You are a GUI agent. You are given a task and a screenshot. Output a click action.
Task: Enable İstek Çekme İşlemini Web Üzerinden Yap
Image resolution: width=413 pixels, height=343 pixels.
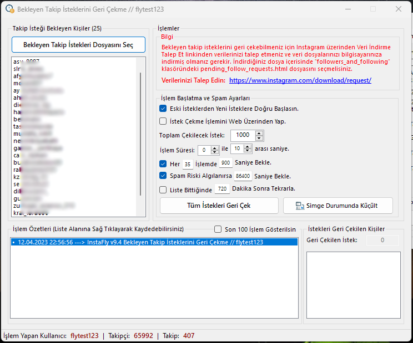(163, 121)
